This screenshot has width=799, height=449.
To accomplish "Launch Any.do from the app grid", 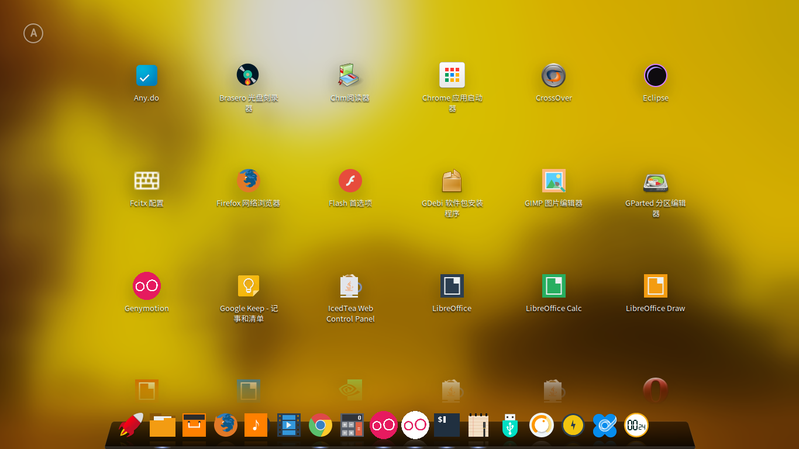I will [146, 76].
